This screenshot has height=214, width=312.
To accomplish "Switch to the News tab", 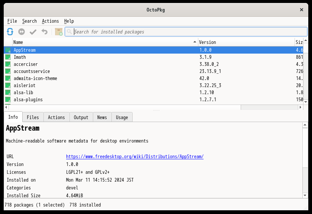I will (x=102, y=117).
